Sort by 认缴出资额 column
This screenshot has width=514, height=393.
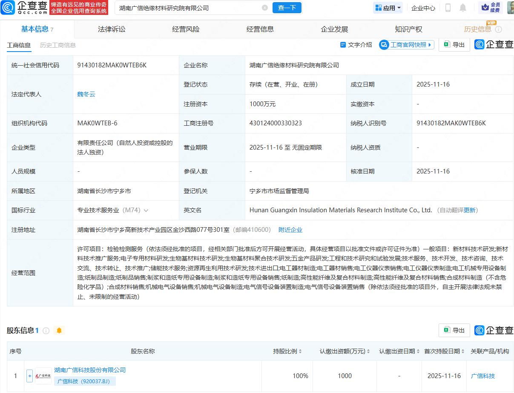[368, 352]
